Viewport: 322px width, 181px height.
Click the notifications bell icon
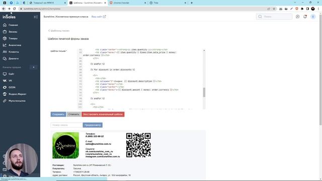pos(305,17)
